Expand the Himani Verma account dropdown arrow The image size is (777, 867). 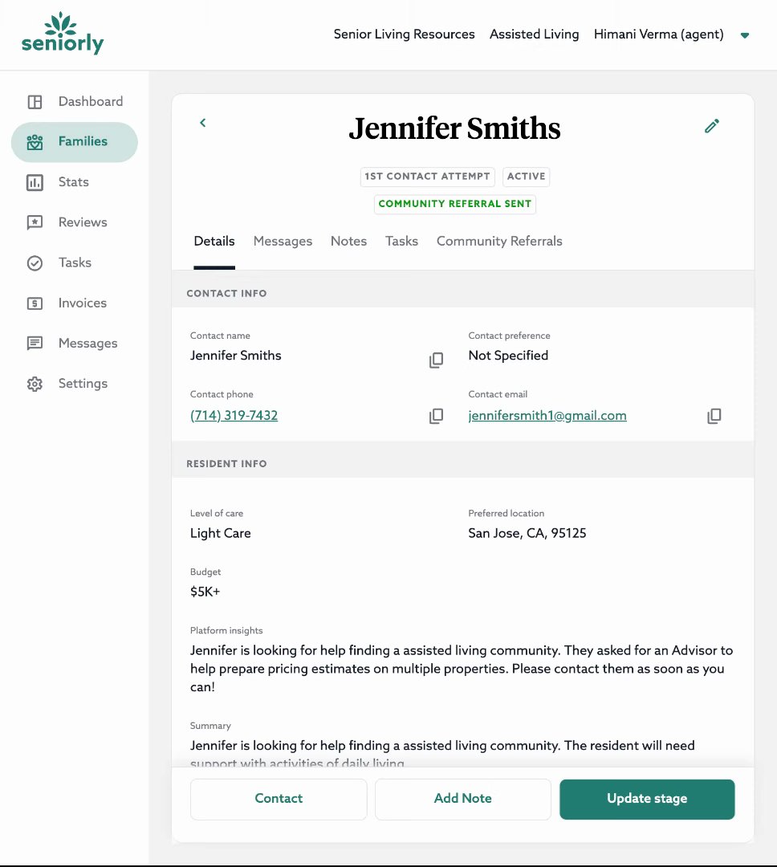[x=745, y=35]
